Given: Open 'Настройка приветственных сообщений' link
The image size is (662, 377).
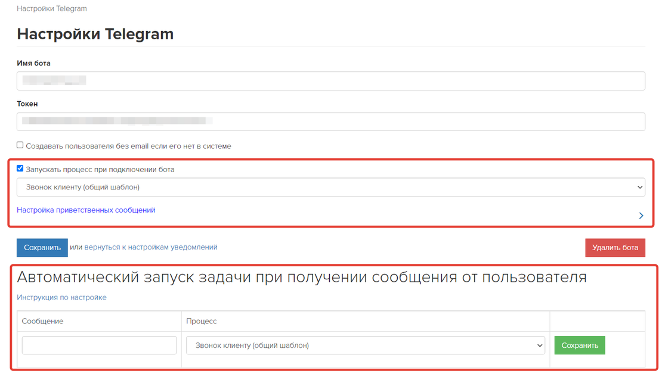Looking at the screenshot, I should click(86, 210).
